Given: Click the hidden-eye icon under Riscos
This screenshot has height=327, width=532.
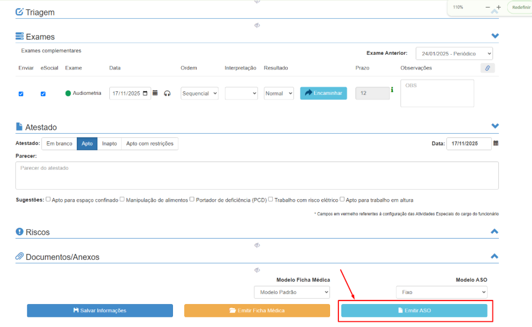Looking at the screenshot, I should click(x=257, y=245).
